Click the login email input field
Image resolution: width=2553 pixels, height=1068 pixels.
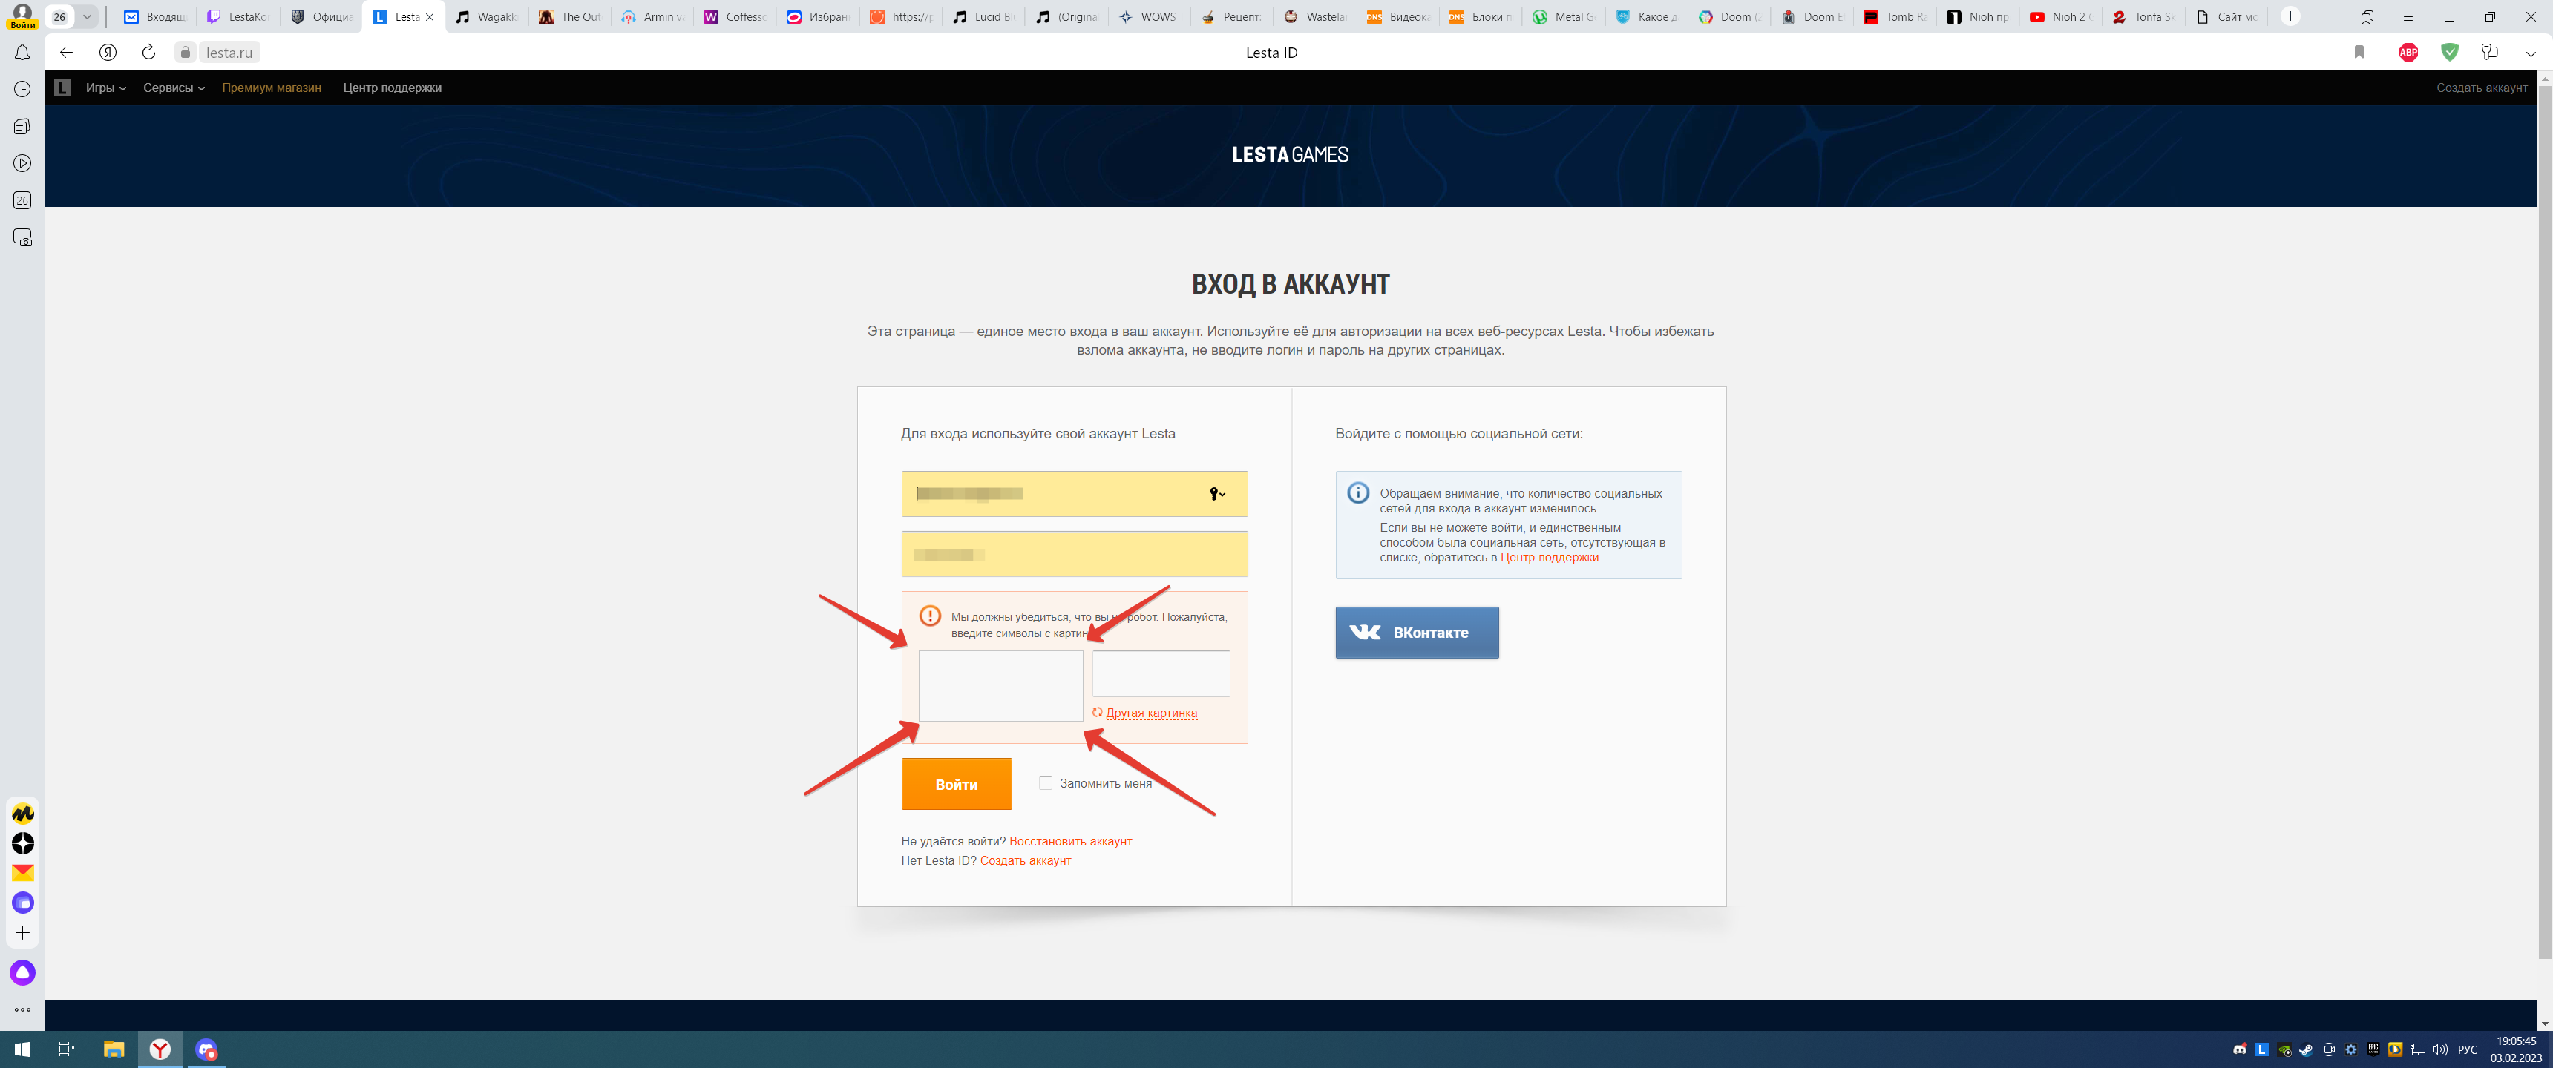(x=1075, y=493)
